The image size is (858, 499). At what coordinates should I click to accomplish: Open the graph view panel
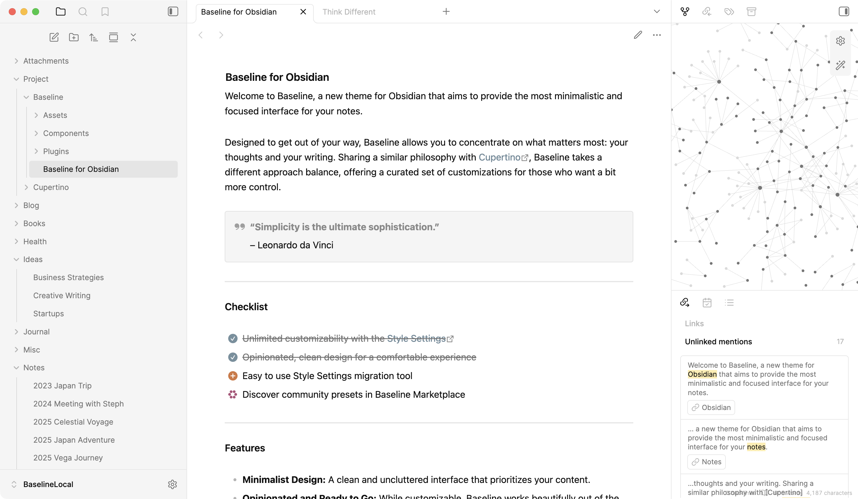(684, 11)
